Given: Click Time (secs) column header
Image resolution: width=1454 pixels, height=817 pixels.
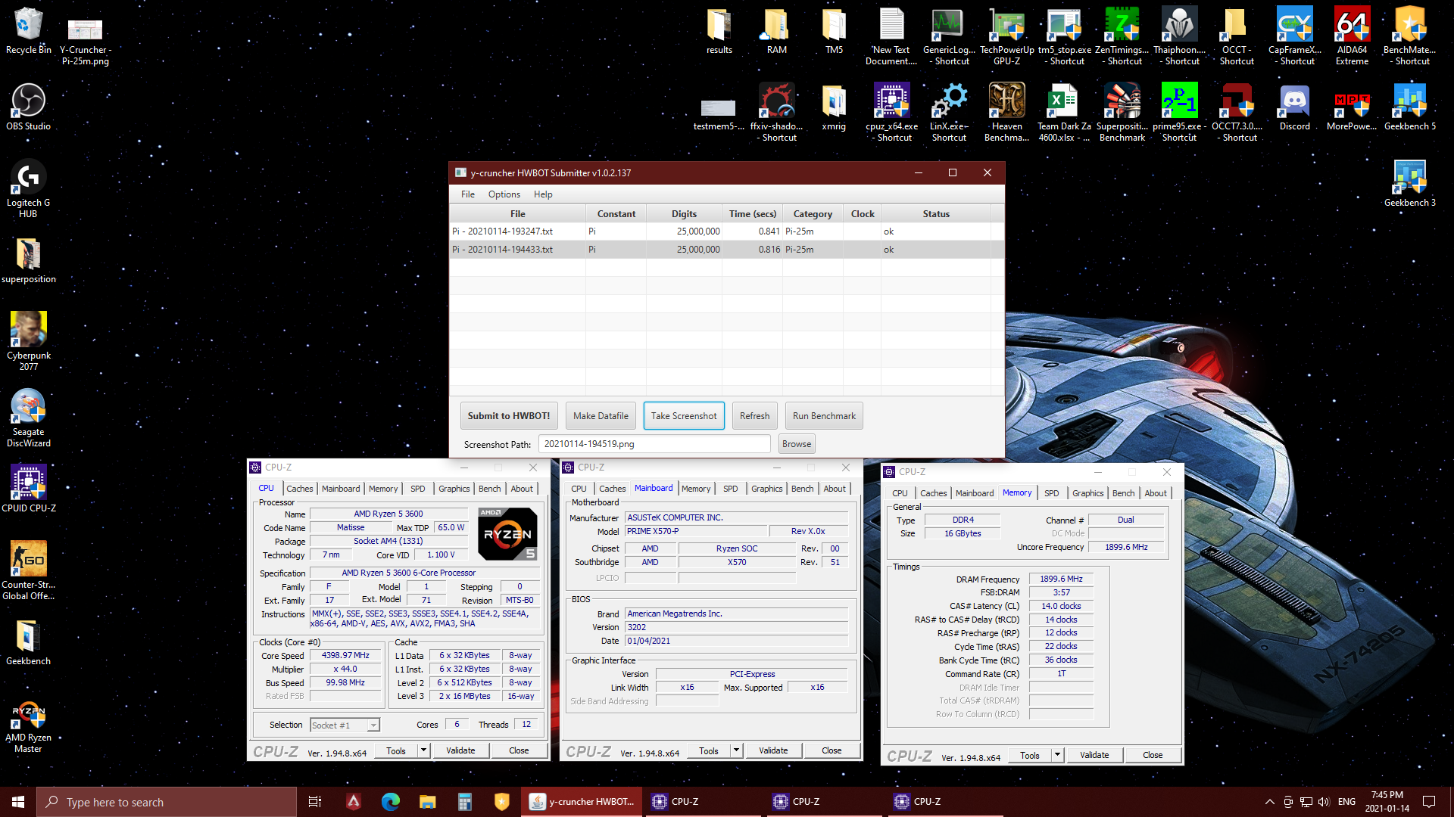Looking at the screenshot, I should pos(752,214).
